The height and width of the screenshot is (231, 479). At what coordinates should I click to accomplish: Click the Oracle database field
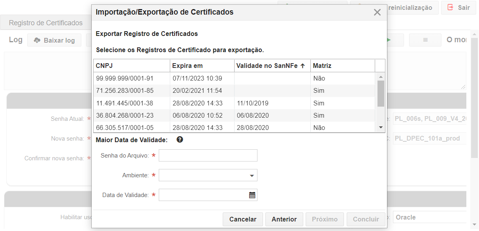pos(430,217)
